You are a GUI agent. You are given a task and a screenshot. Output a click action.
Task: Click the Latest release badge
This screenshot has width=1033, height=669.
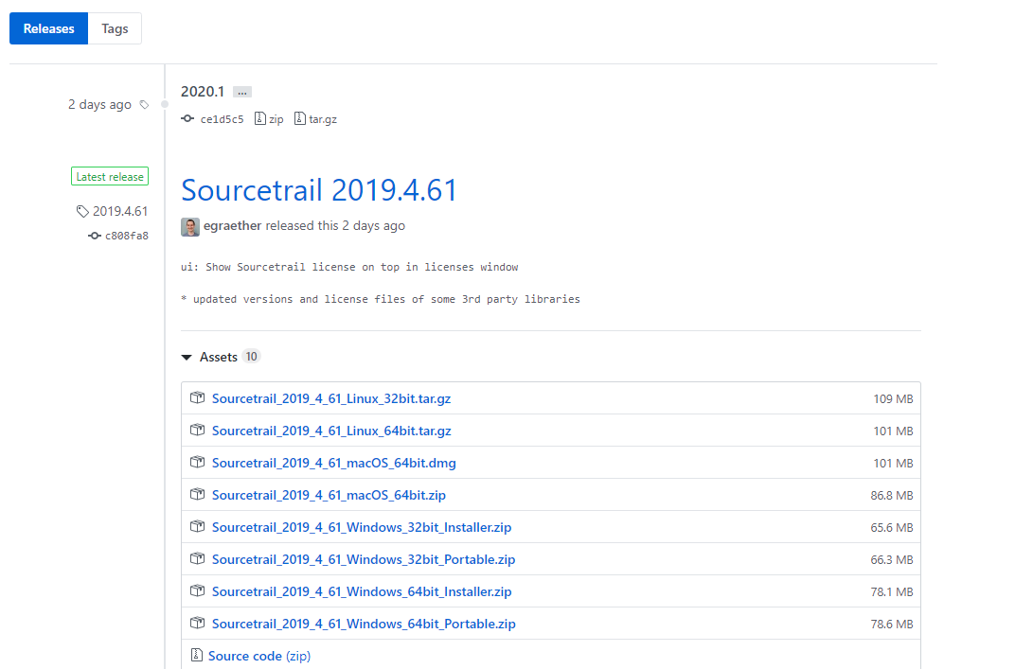[110, 176]
